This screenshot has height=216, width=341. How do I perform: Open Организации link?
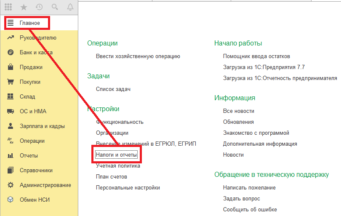(x=112, y=133)
